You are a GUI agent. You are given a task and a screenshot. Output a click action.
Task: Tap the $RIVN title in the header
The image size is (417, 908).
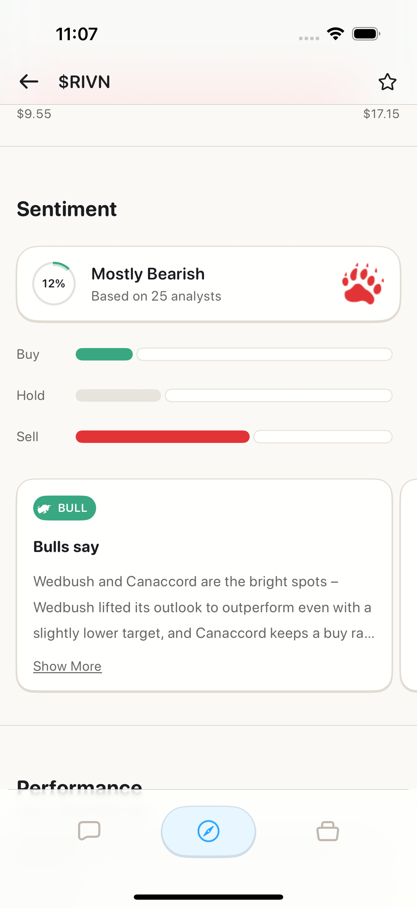pos(84,81)
